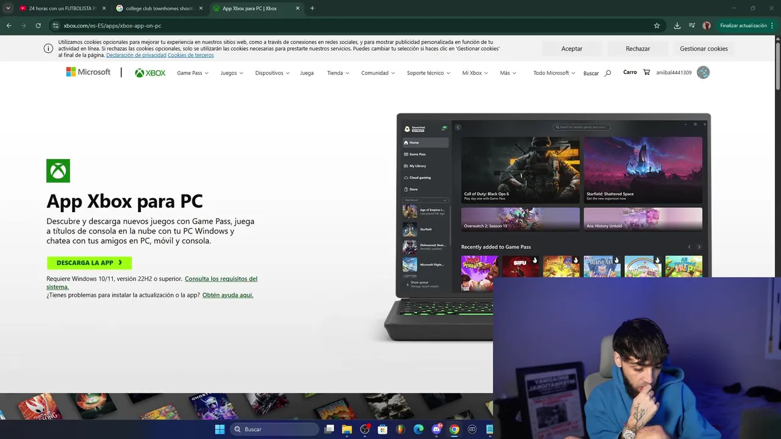Click the XBOX logo in the navigation bar

[150, 73]
